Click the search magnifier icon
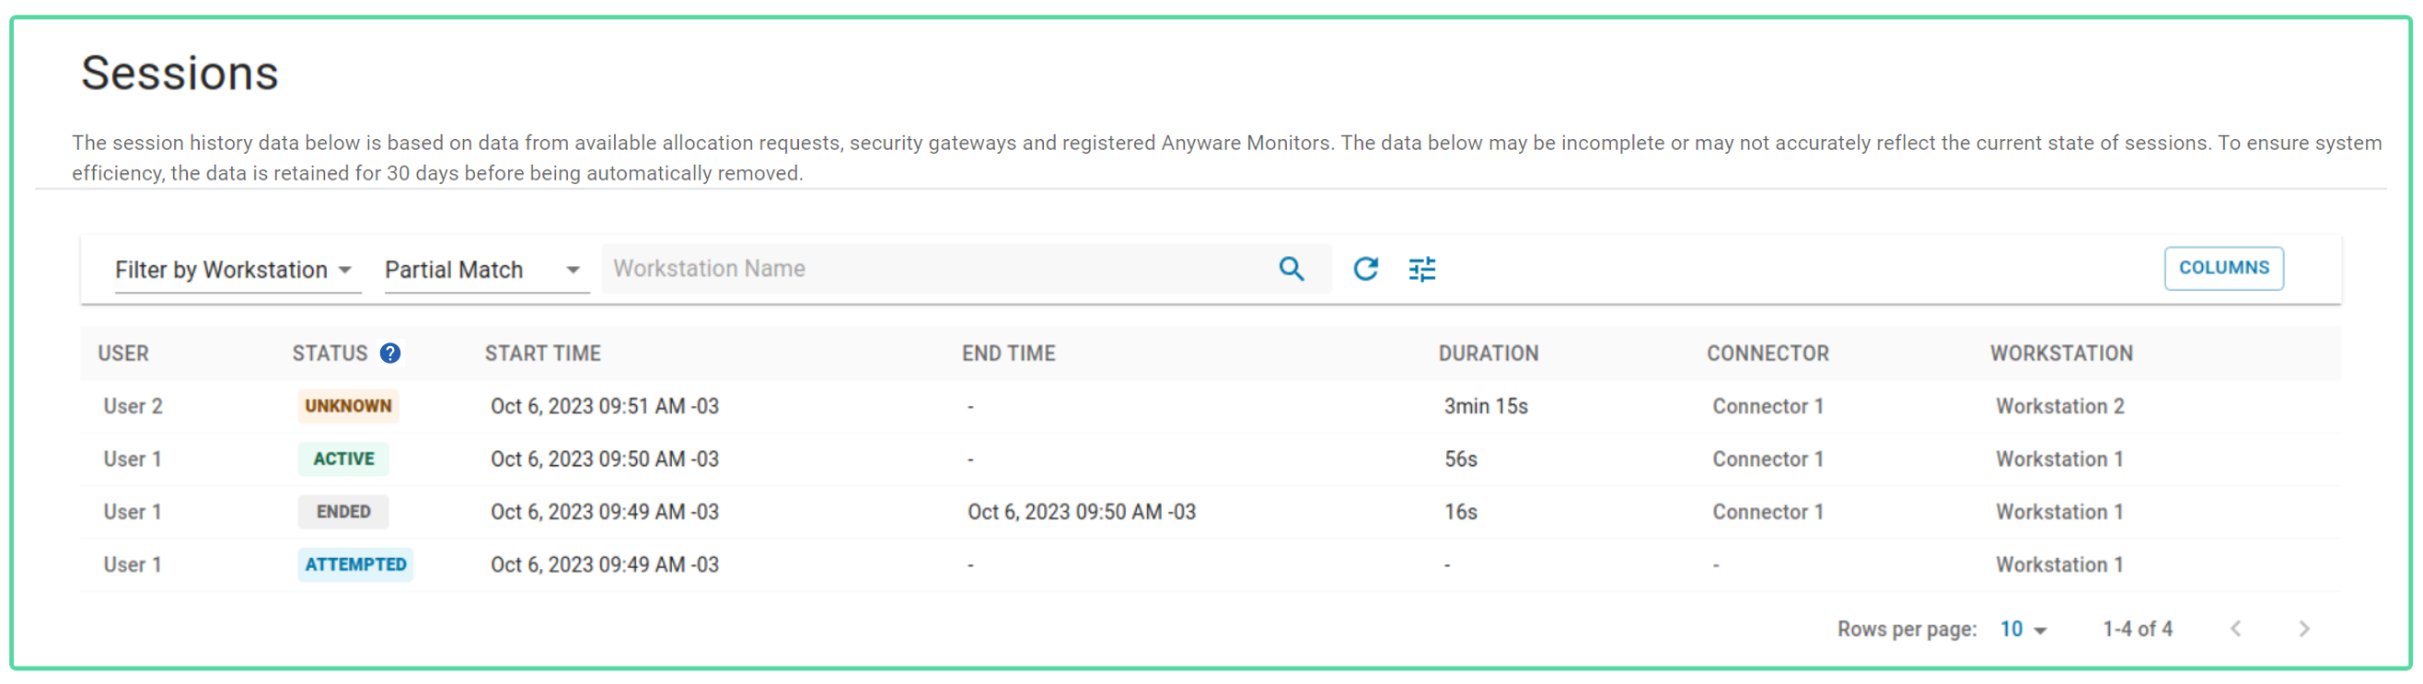Image resolution: width=2423 pixels, height=684 pixels. tap(1292, 269)
